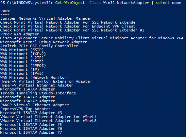Click the Win32_NetworkAdapter class argument
The image size is (186, 137).
pyautogui.click(x=126, y=3)
